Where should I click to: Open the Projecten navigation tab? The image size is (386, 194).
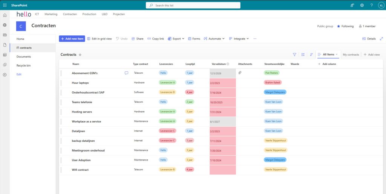point(119,14)
